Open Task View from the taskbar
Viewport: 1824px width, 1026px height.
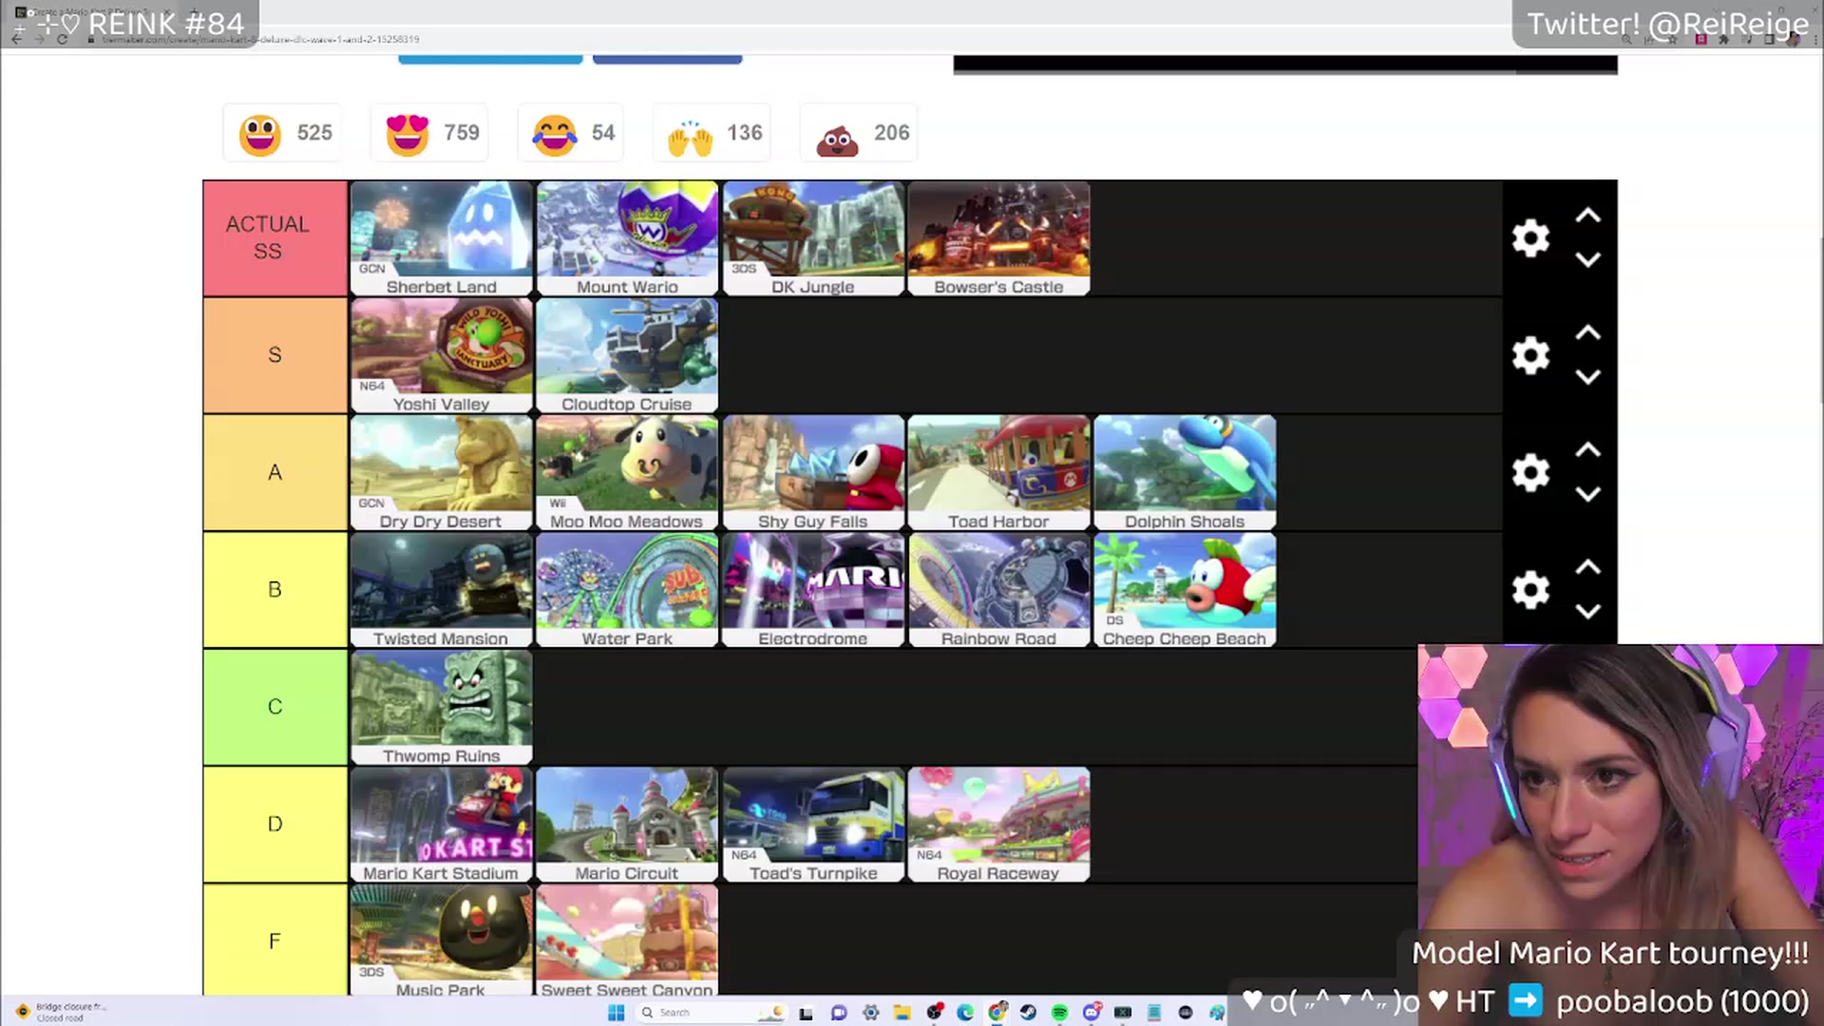click(806, 1013)
